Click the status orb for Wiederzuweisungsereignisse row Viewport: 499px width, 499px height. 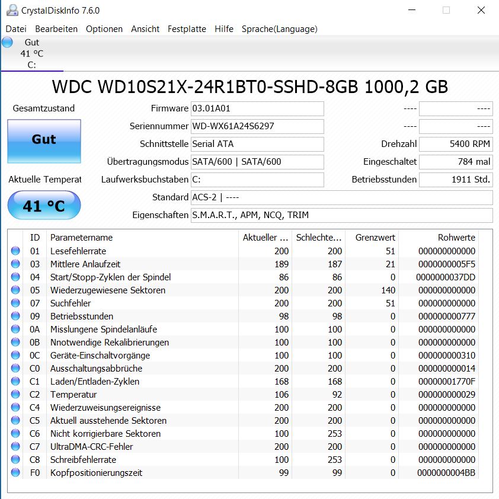click(15, 407)
